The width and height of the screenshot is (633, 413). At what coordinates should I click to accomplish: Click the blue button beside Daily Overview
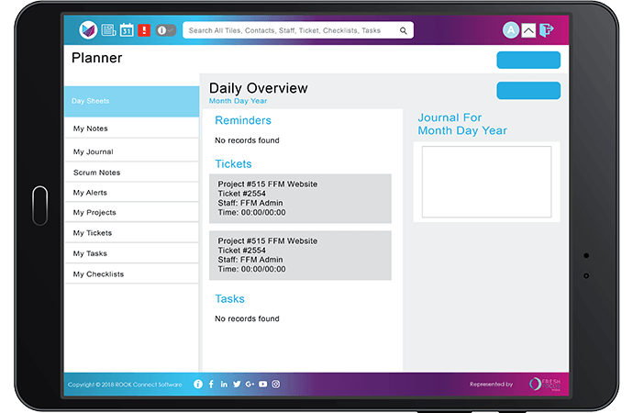pyautogui.click(x=527, y=91)
